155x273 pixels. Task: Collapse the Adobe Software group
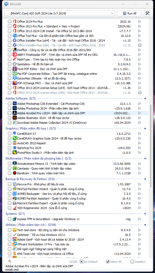pos(145,98)
